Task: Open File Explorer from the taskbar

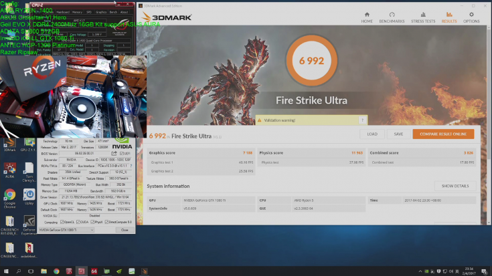Action: click(x=44, y=271)
